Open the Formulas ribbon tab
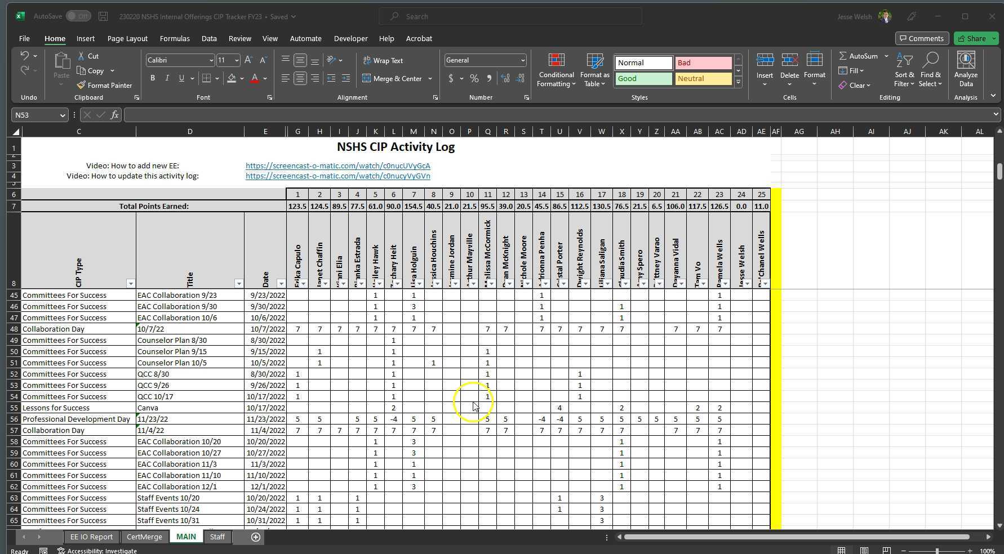The image size is (1004, 554). pyautogui.click(x=175, y=38)
